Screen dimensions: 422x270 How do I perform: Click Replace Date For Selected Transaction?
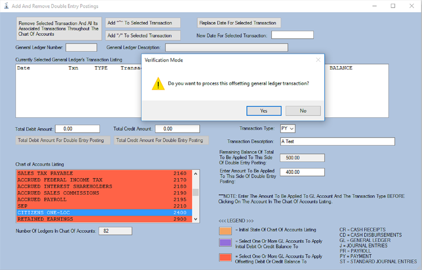pyautogui.click(x=239, y=23)
